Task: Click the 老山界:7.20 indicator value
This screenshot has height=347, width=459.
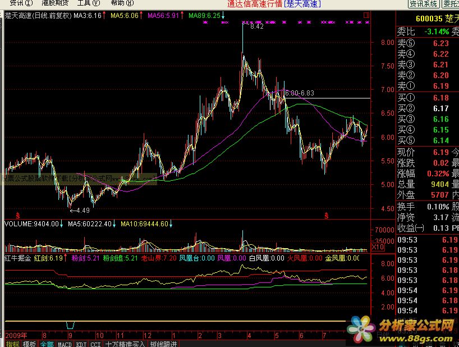Action: (x=159, y=258)
